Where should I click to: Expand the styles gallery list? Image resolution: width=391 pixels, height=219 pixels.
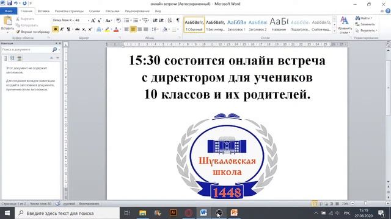click(x=334, y=31)
